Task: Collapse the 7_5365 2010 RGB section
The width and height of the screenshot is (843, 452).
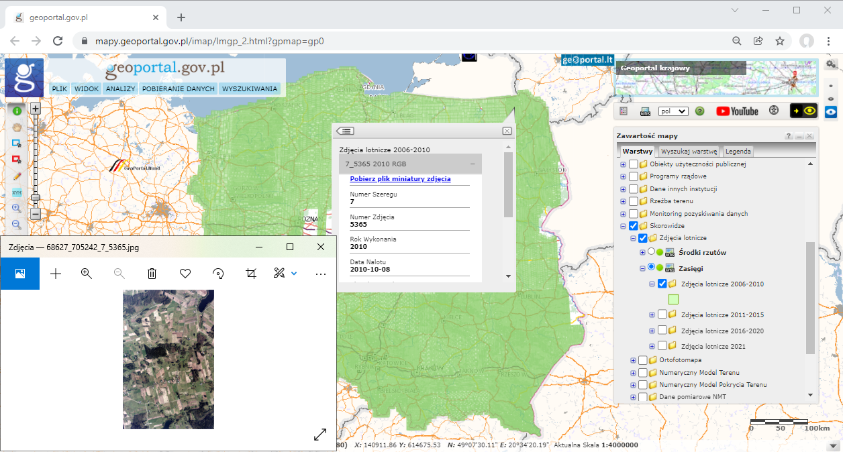Action: pos(473,164)
